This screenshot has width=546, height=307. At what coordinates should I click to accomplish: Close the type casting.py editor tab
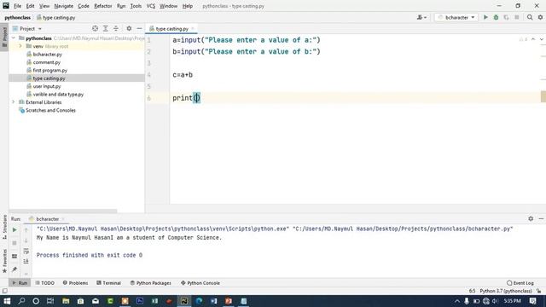pos(193,28)
